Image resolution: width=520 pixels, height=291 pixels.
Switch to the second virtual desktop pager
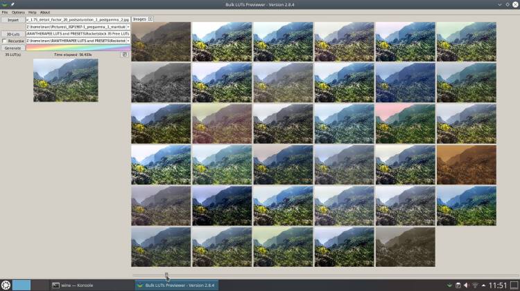pos(40,285)
